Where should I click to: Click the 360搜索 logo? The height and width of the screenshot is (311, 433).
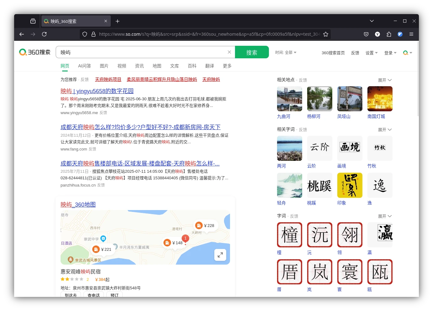tap(35, 52)
